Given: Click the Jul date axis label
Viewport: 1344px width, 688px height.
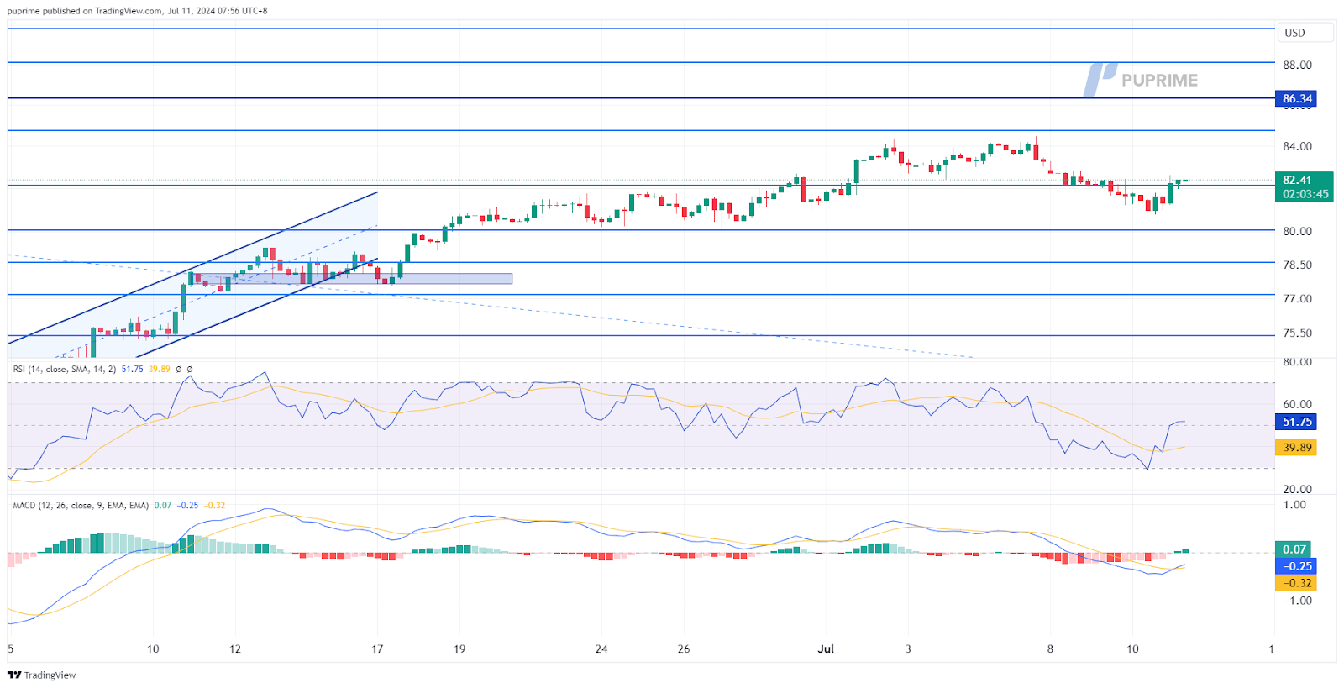Looking at the screenshot, I should point(826,649).
